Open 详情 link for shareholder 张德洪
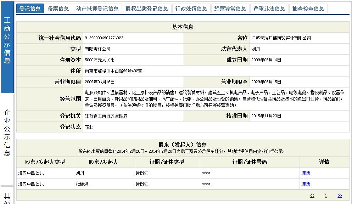Image resolution: width=352 pixels, height=204 pixels. [306, 184]
